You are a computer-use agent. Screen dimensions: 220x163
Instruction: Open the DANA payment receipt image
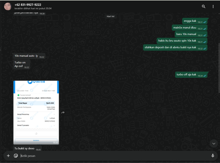[36, 112]
